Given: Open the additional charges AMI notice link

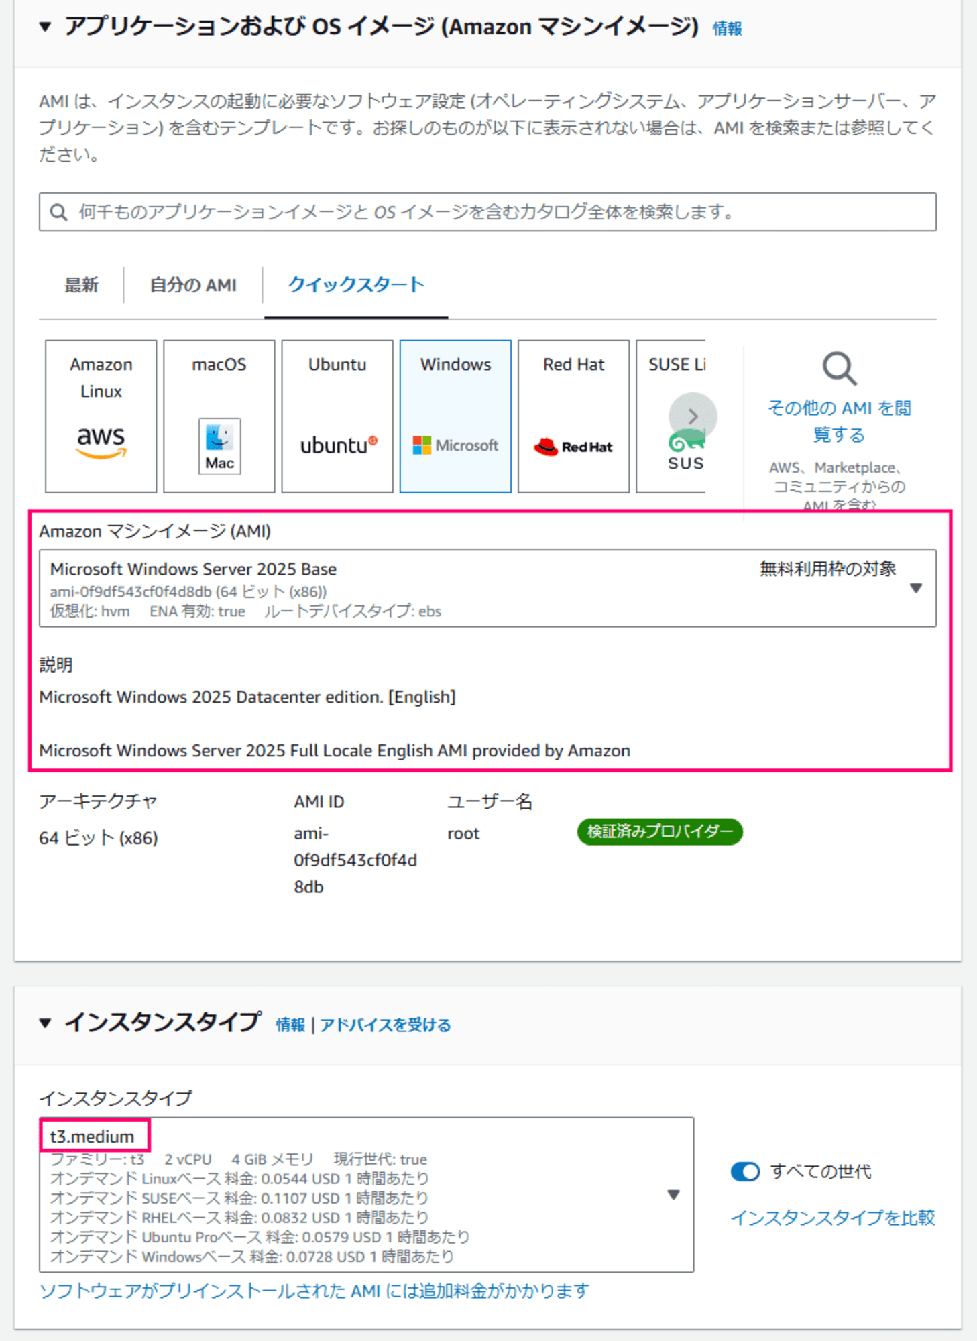Looking at the screenshot, I should click(x=314, y=1291).
